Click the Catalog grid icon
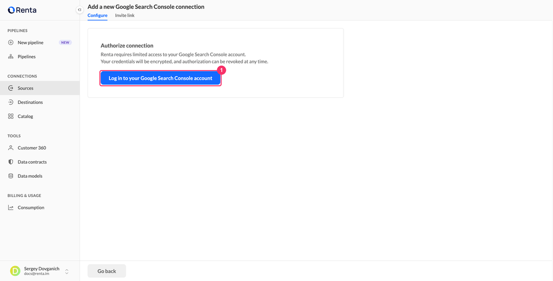 pos(11,116)
